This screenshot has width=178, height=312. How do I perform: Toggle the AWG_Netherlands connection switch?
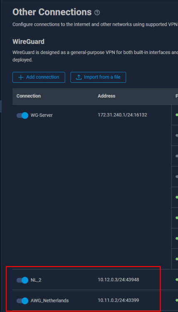coord(22,301)
